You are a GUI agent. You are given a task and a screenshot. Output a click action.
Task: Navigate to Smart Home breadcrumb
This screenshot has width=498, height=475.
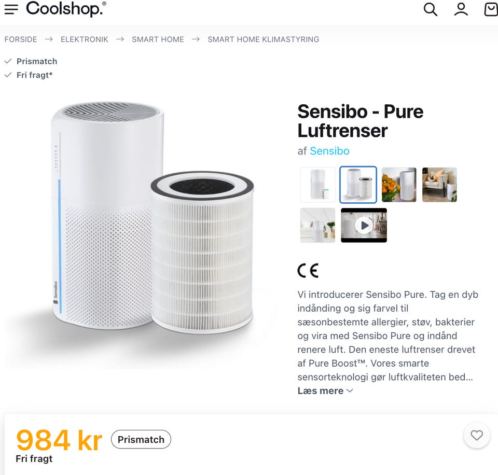point(158,39)
